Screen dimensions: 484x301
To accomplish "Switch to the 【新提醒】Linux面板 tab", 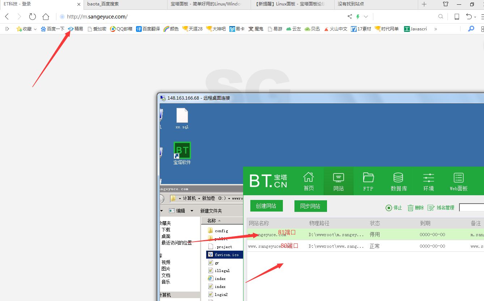I will (293, 4).
